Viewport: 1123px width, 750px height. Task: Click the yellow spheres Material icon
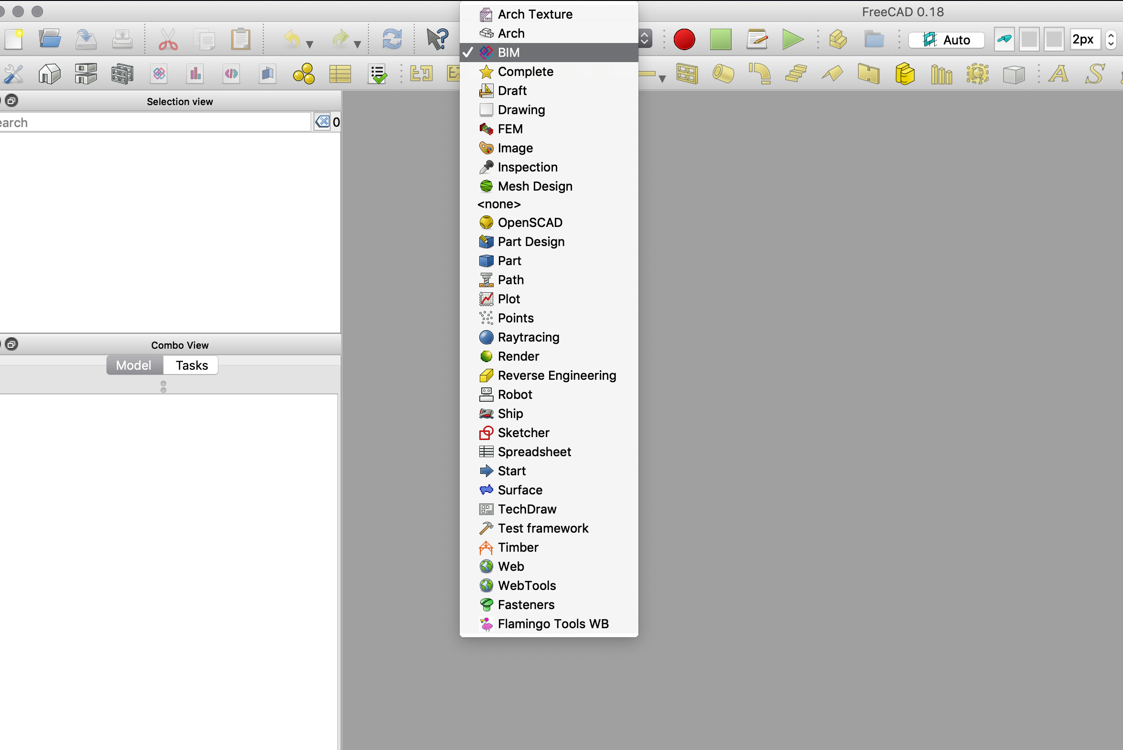304,74
